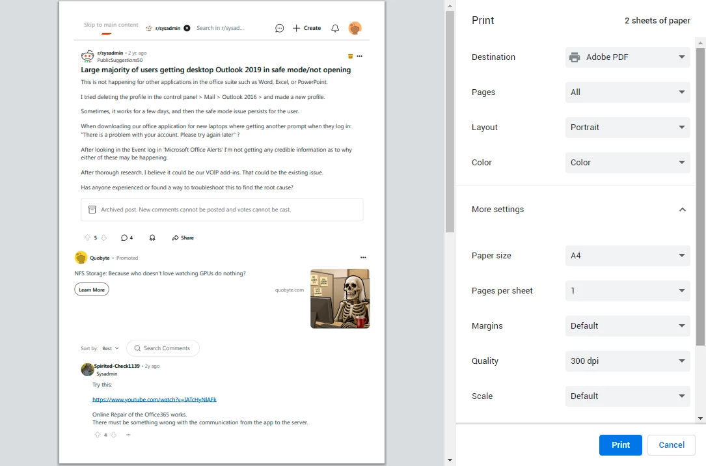
Task: Change Layout dropdown from Portrait
Action: click(x=627, y=128)
